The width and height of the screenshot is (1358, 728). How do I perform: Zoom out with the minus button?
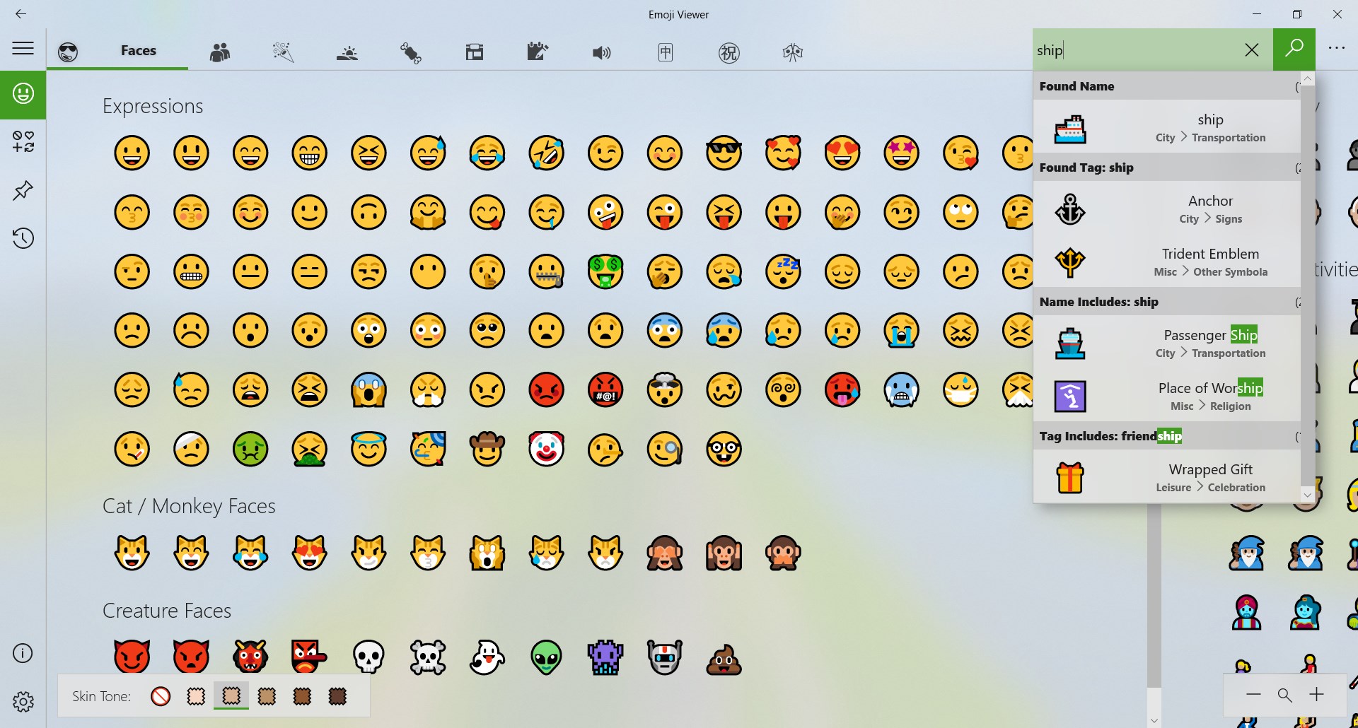click(x=1253, y=695)
